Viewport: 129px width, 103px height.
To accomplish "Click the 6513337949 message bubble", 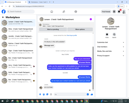I will point(49,87).
